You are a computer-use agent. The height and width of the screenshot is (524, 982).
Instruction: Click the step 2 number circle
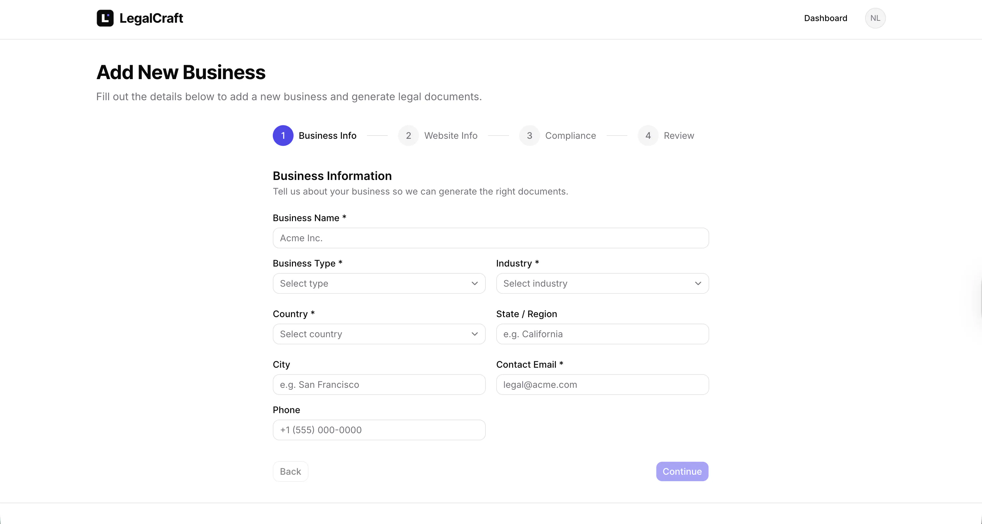point(408,136)
